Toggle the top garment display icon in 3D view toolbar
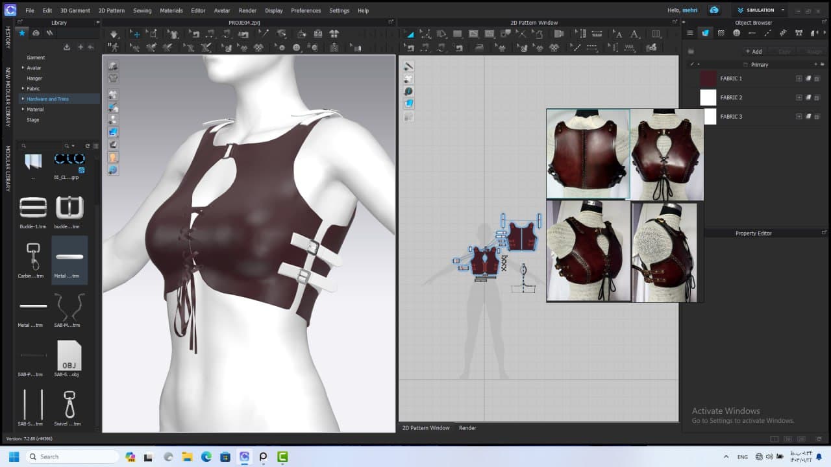 point(113,66)
